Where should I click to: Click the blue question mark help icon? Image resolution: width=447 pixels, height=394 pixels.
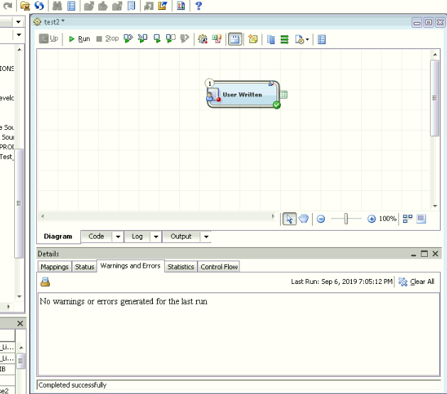(x=199, y=6)
